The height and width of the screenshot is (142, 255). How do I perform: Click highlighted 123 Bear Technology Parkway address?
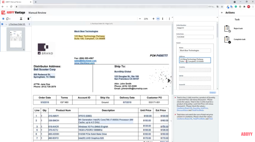(x=90, y=37)
